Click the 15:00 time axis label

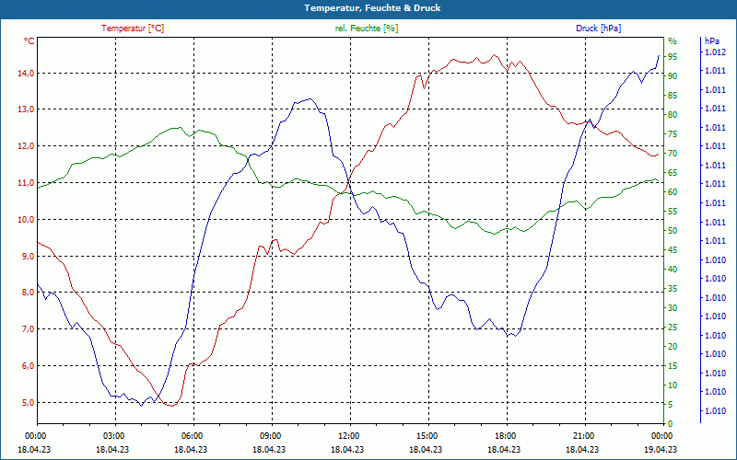click(x=427, y=435)
